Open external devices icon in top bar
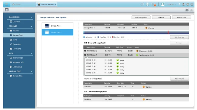Screen dimensions: 197x110 click(x=148, y=4)
